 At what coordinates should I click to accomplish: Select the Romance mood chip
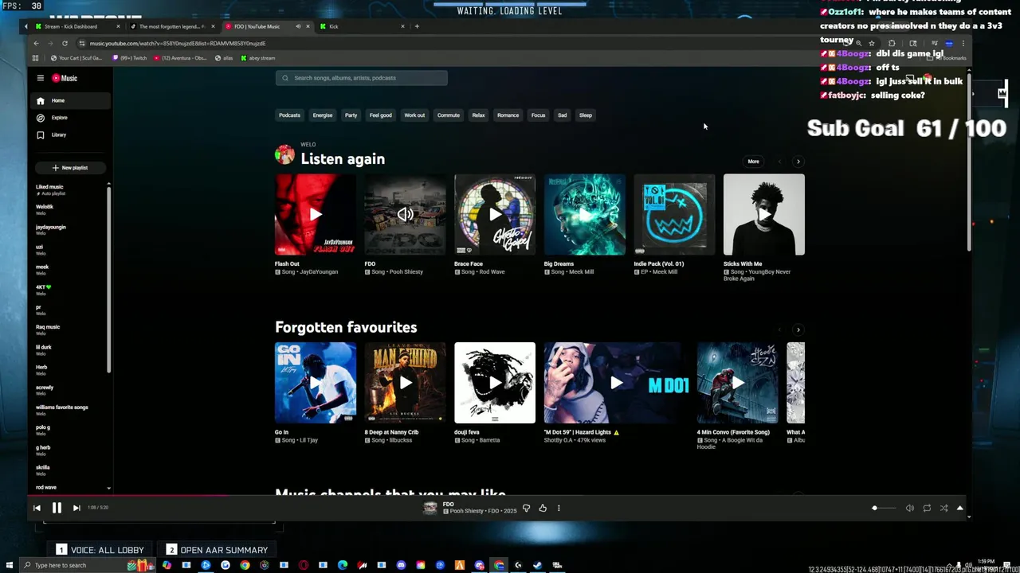pyautogui.click(x=508, y=115)
